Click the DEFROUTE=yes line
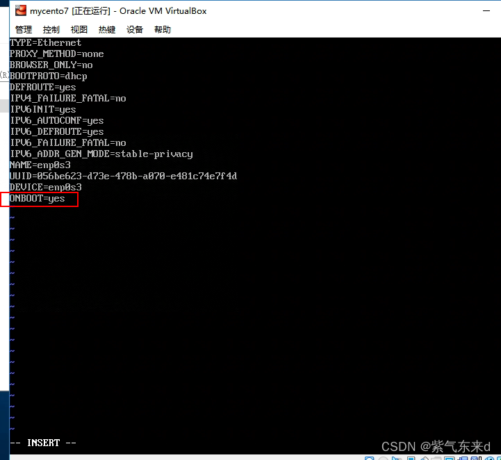 pyautogui.click(x=43, y=88)
